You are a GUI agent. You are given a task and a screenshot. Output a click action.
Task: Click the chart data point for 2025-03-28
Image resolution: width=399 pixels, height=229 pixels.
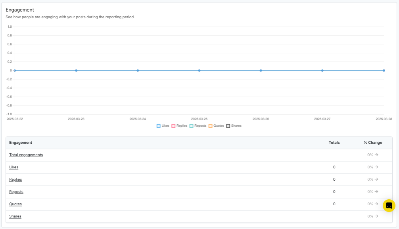coord(384,71)
